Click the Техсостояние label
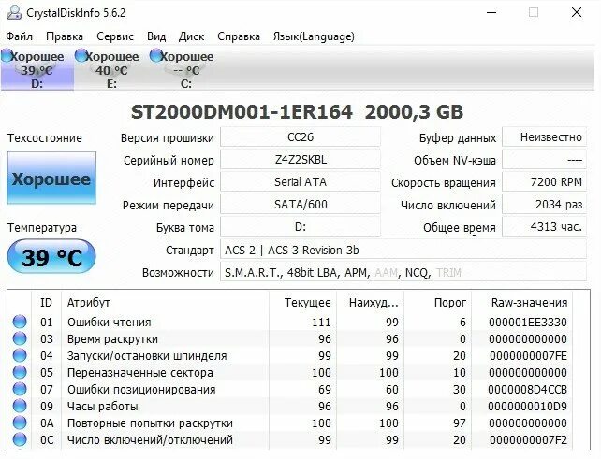The height and width of the screenshot is (459, 601). 44,137
